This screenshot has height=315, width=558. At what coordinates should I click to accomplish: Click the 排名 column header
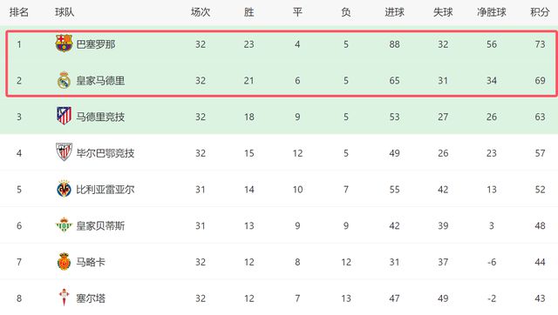tap(19, 12)
